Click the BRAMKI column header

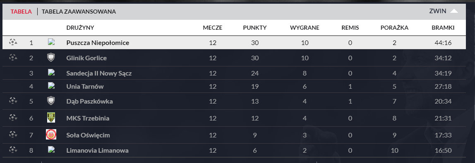[x=443, y=28]
